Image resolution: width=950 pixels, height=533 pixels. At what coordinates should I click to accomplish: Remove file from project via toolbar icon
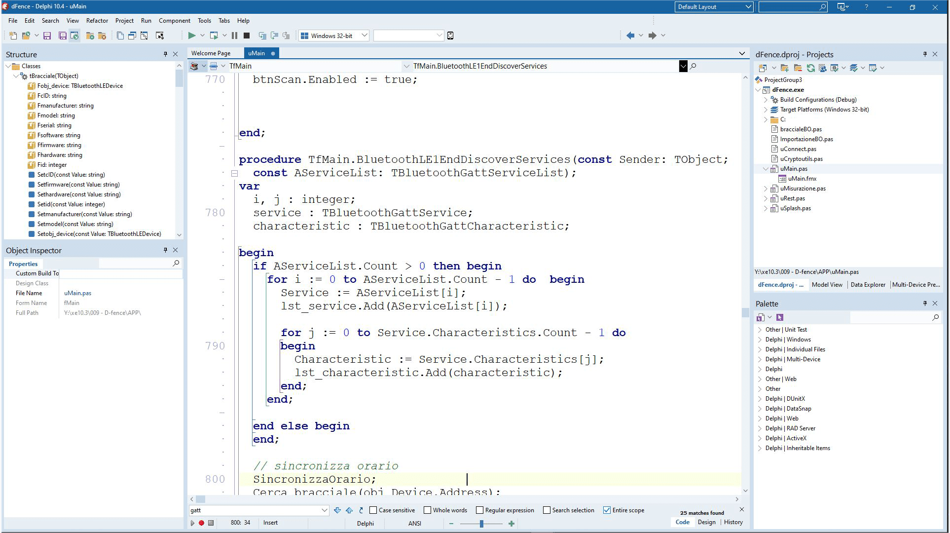click(x=102, y=36)
